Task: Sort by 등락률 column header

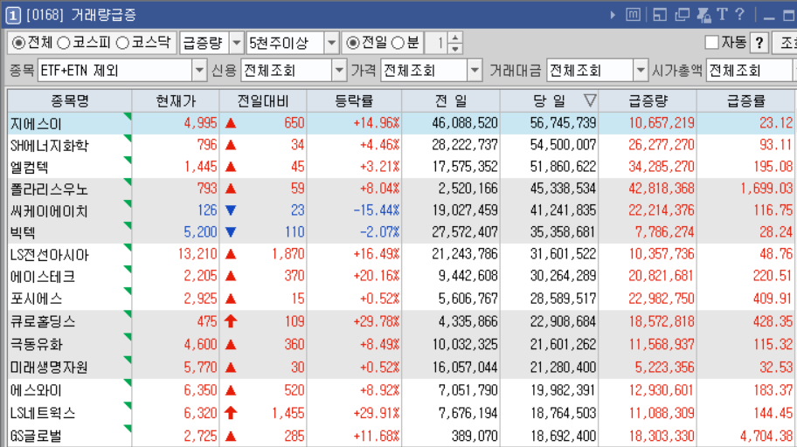Action: click(354, 100)
